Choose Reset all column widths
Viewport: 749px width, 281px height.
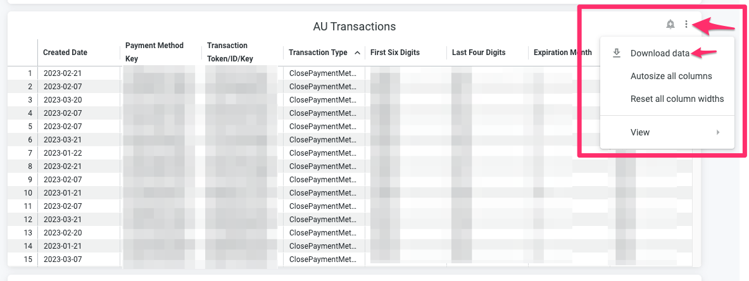[x=677, y=99]
